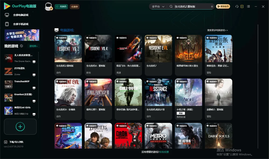The height and width of the screenshot is (159, 269).
Task: Expand the 全平台 platform dropdown
Action: 158,6
